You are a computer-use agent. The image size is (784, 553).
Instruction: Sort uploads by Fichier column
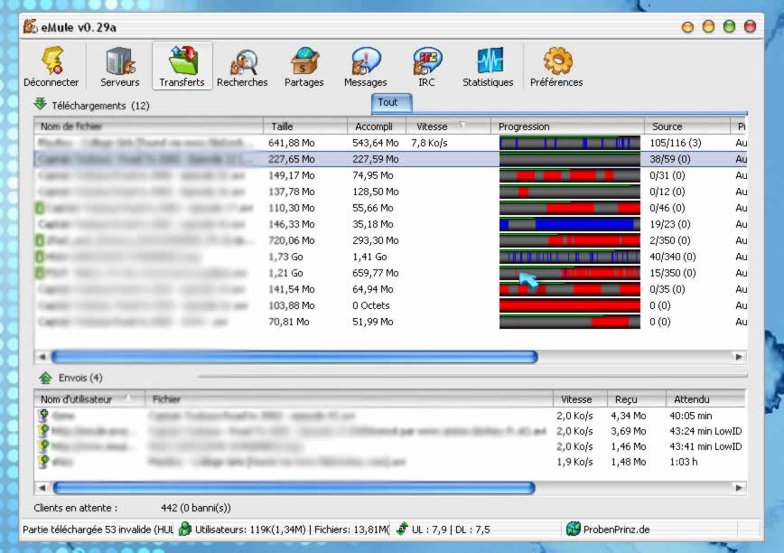tap(349, 399)
